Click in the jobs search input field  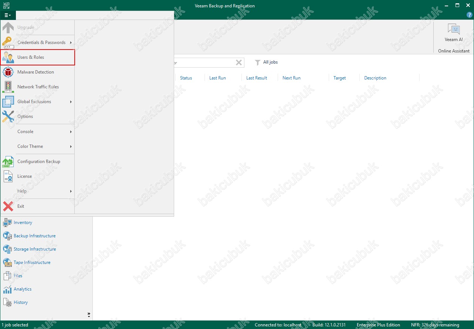click(203, 63)
